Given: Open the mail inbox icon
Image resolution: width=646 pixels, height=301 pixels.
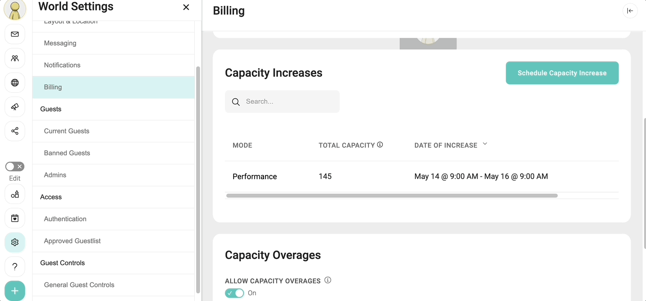Looking at the screenshot, I should point(15,34).
